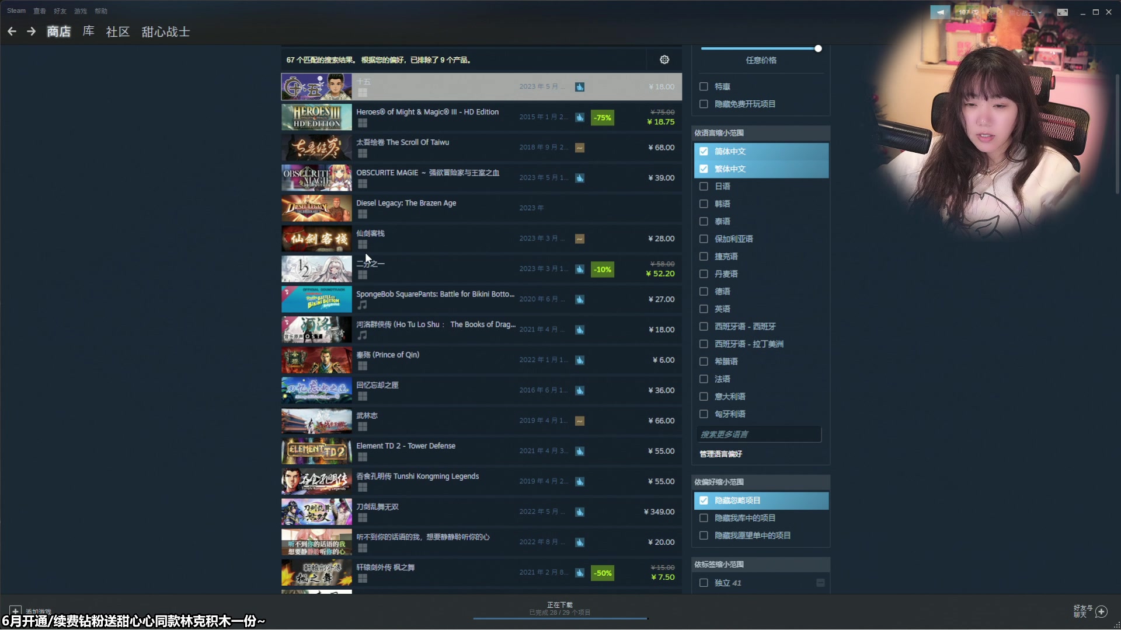Exclude the 独立 tag with minus button
Screen dimensions: 1121x630
(x=820, y=583)
